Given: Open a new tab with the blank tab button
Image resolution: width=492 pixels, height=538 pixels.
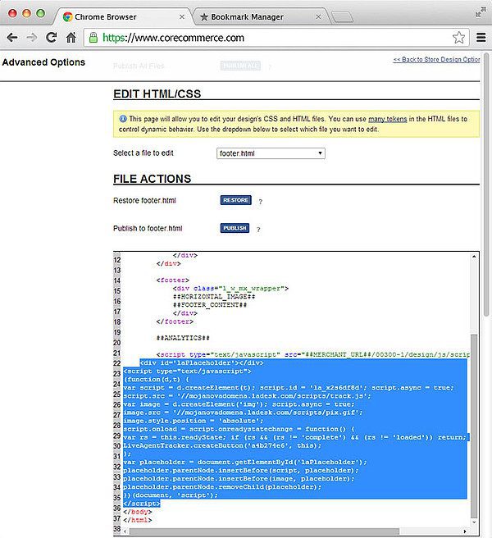Looking at the screenshot, I should pyautogui.click(x=343, y=16).
